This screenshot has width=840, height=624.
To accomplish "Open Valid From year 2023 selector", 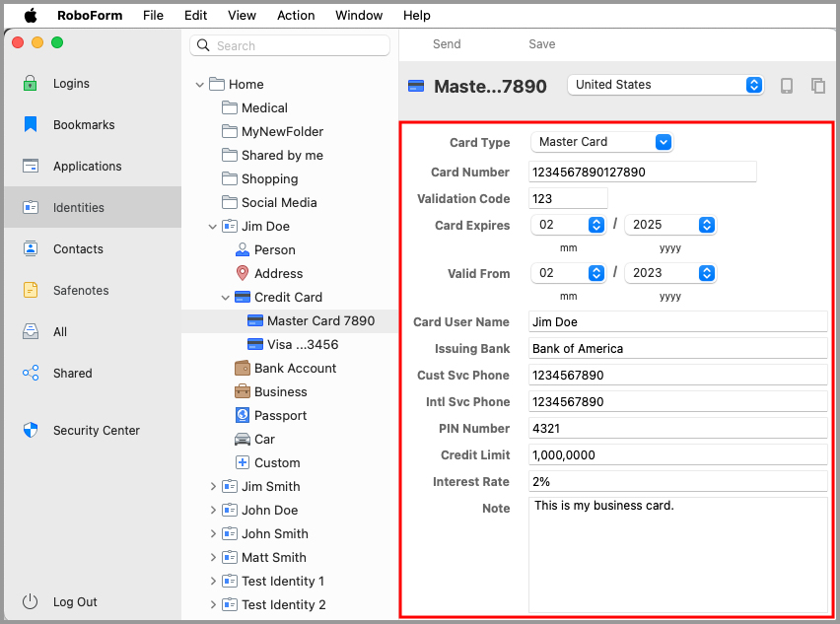I will 670,273.
